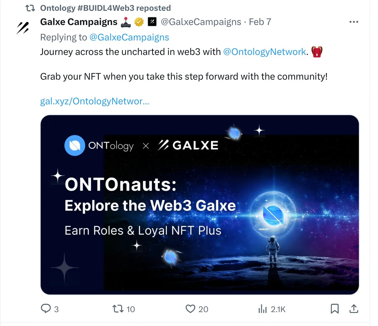This screenshot has width=378, height=326.
Task: Click the square Galxe affiliate badge
Action: (x=152, y=22)
